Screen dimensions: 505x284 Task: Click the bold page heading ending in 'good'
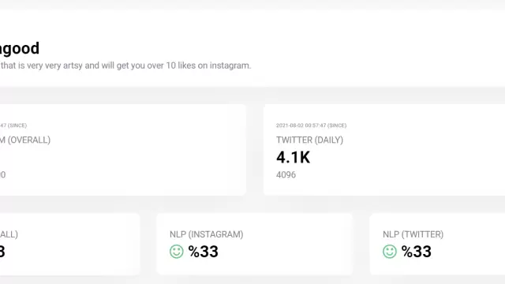[x=20, y=48]
